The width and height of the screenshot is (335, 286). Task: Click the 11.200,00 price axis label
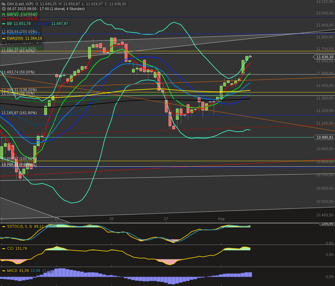pos(325,111)
